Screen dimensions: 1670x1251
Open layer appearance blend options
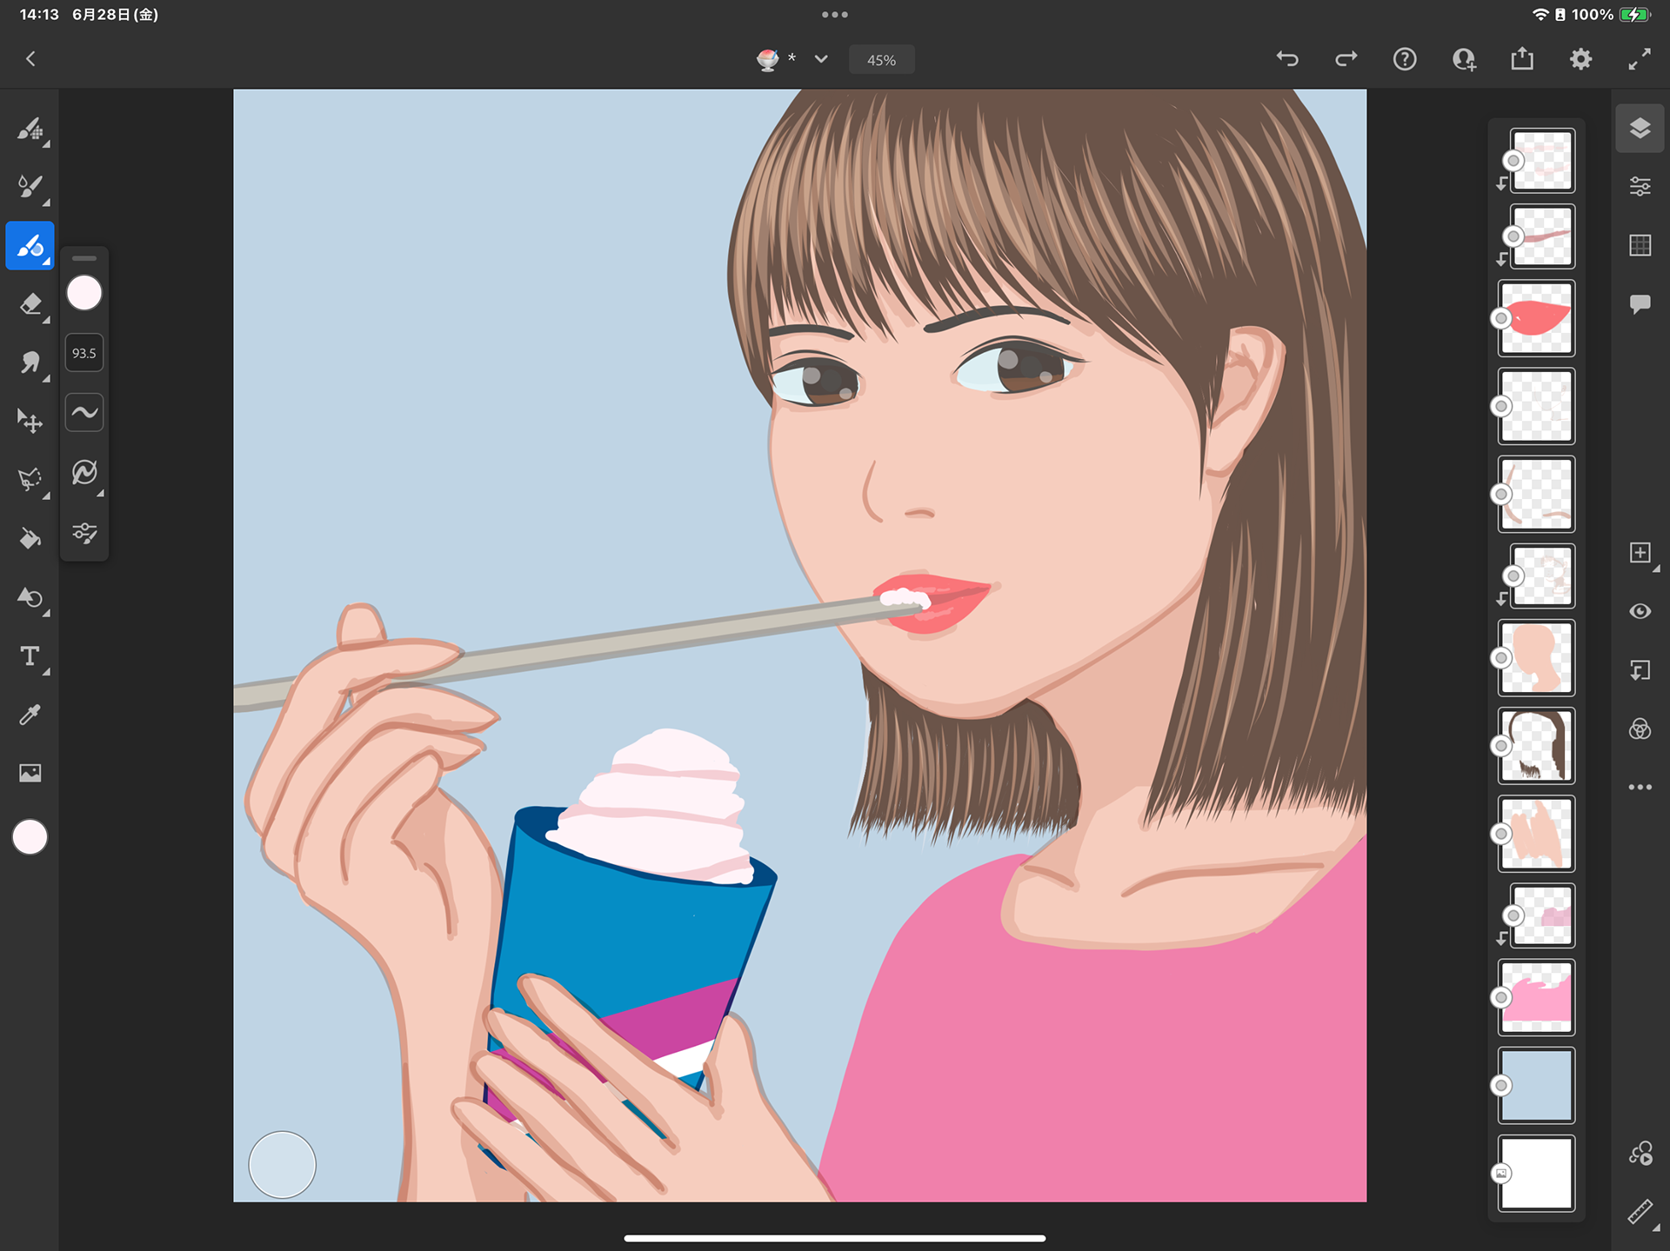tap(1640, 729)
